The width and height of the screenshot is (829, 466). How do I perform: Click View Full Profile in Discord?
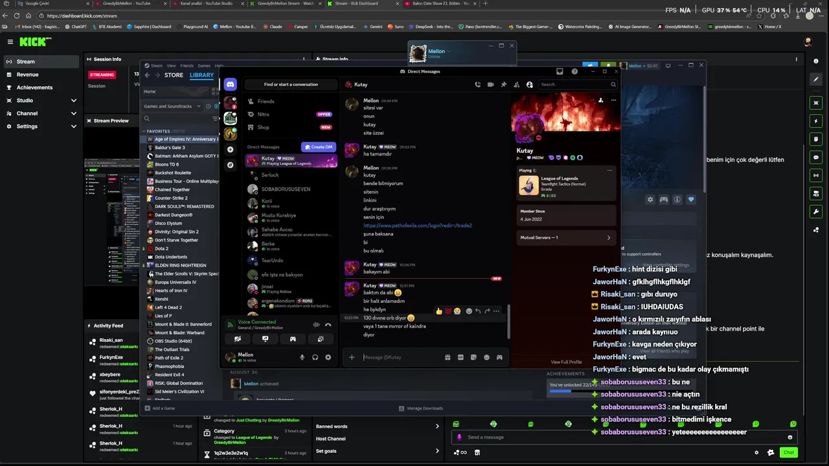coord(566,362)
